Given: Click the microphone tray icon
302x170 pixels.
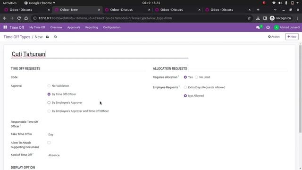Looking at the screenshot, I should point(286,3).
